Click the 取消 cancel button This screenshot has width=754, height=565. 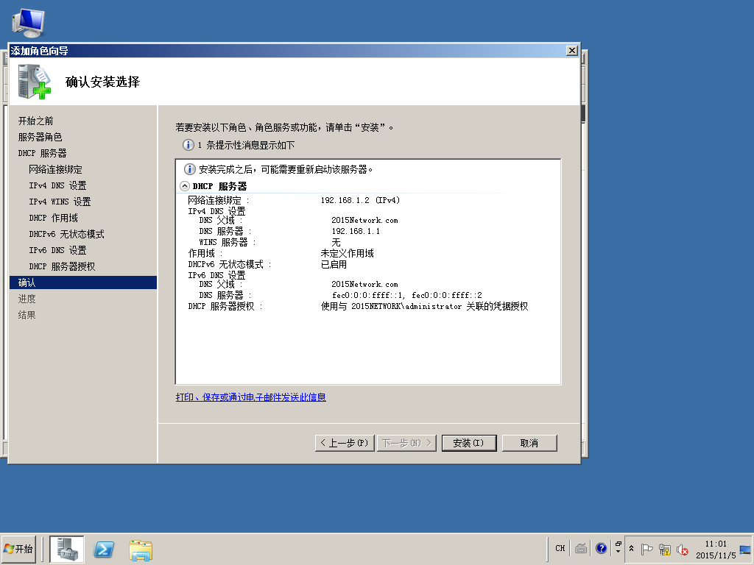(x=529, y=443)
